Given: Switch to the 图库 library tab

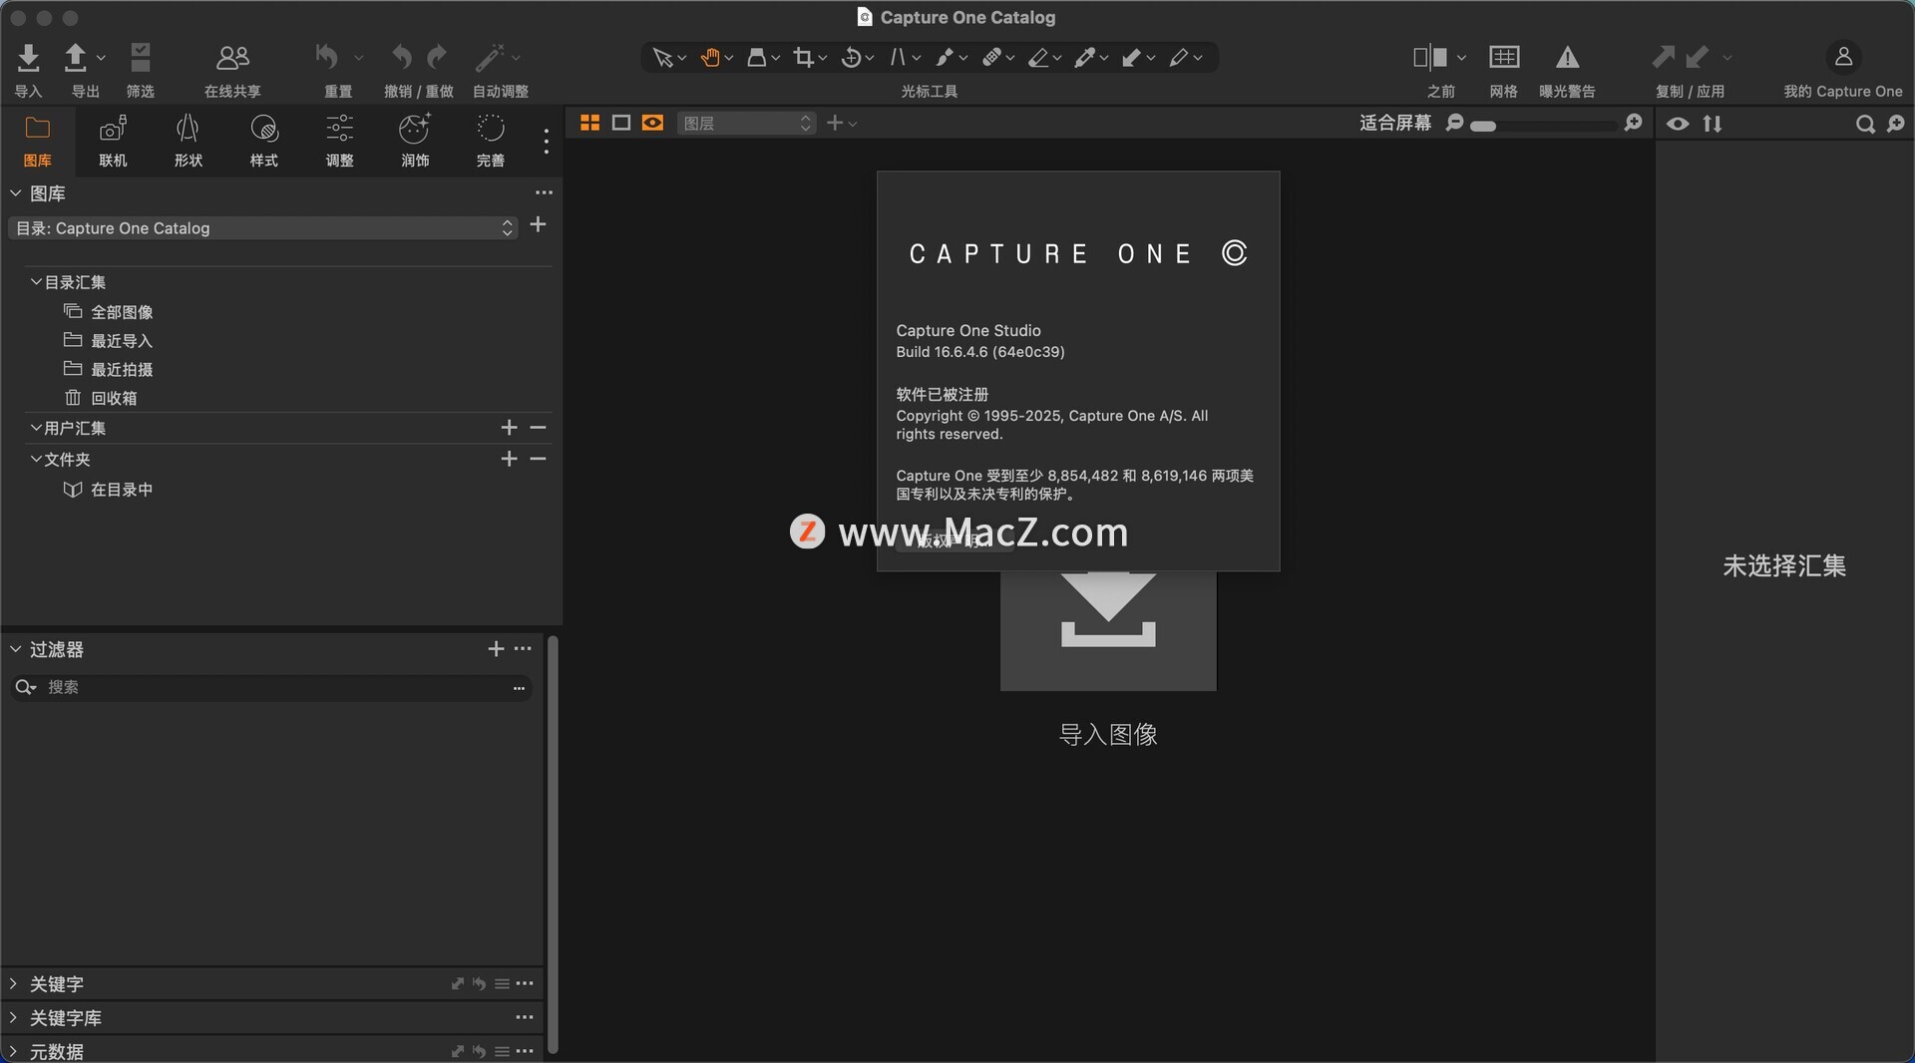Looking at the screenshot, I should [x=37, y=141].
